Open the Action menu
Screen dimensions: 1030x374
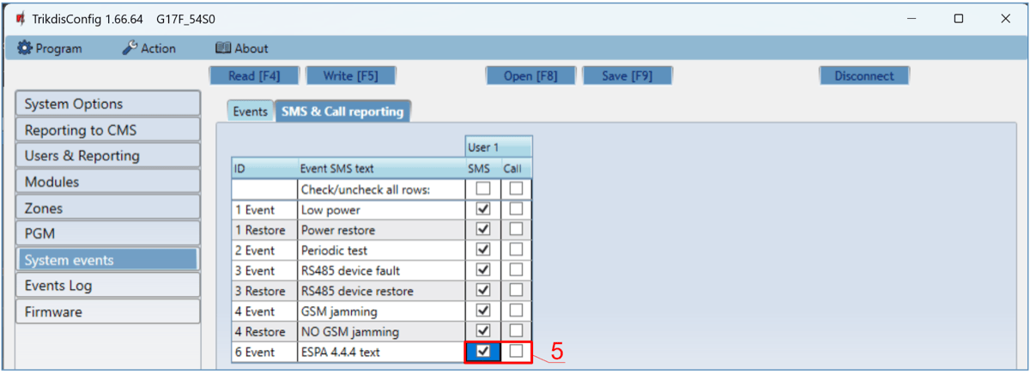tap(148, 48)
